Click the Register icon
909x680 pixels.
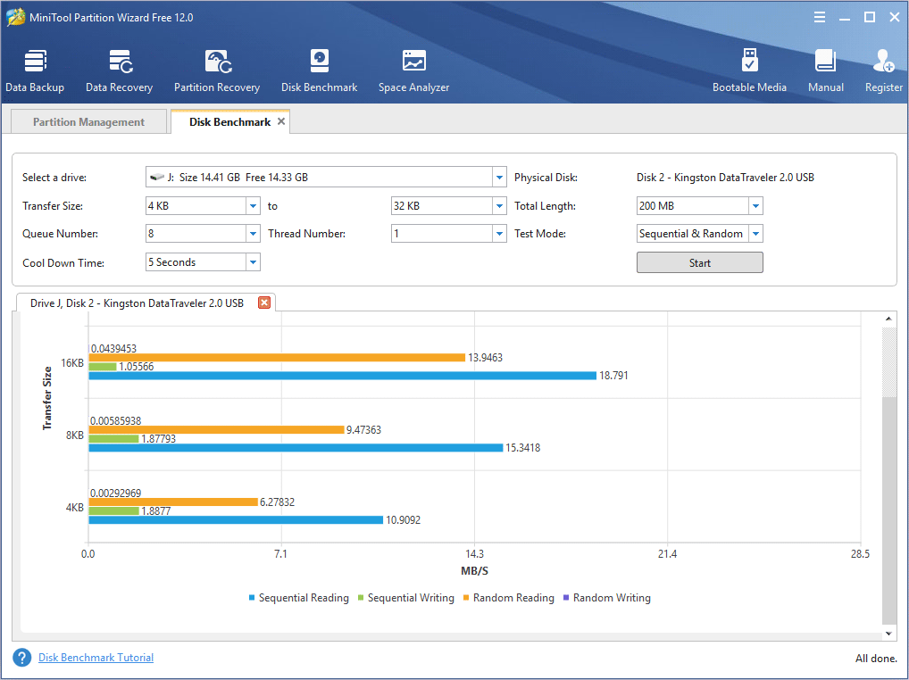[883, 70]
